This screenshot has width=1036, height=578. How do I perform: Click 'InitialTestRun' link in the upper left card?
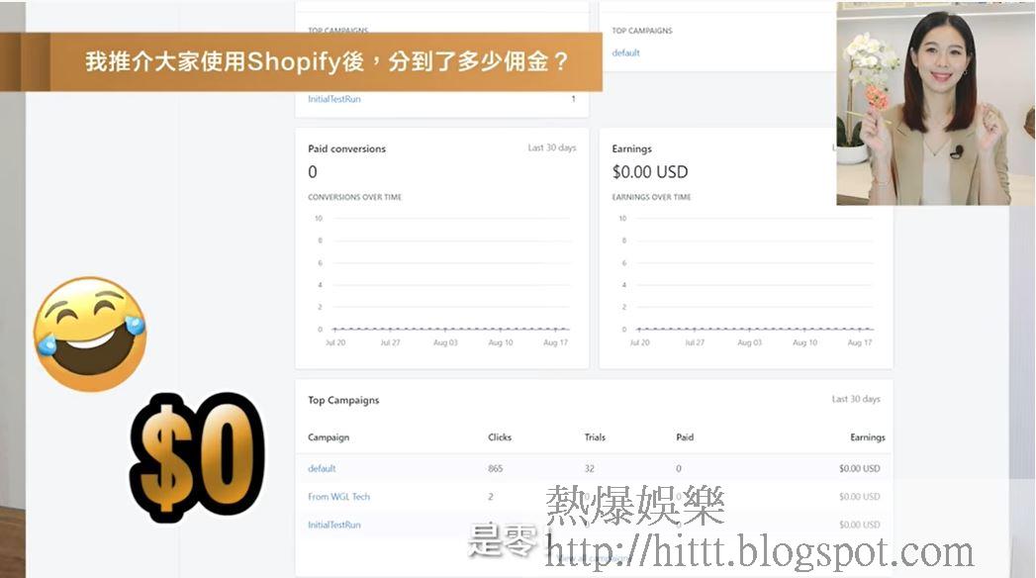pyautogui.click(x=334, y=99)
